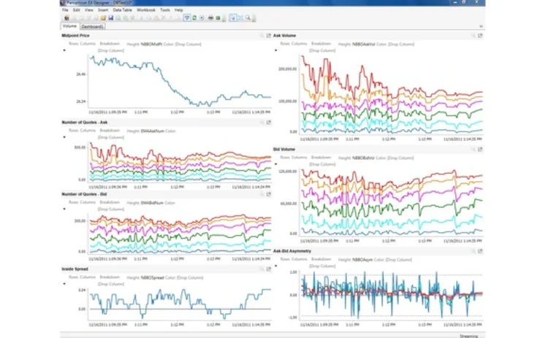548x338 pixels.
Task: Open the Tools menu
Action: coord(165,10)
